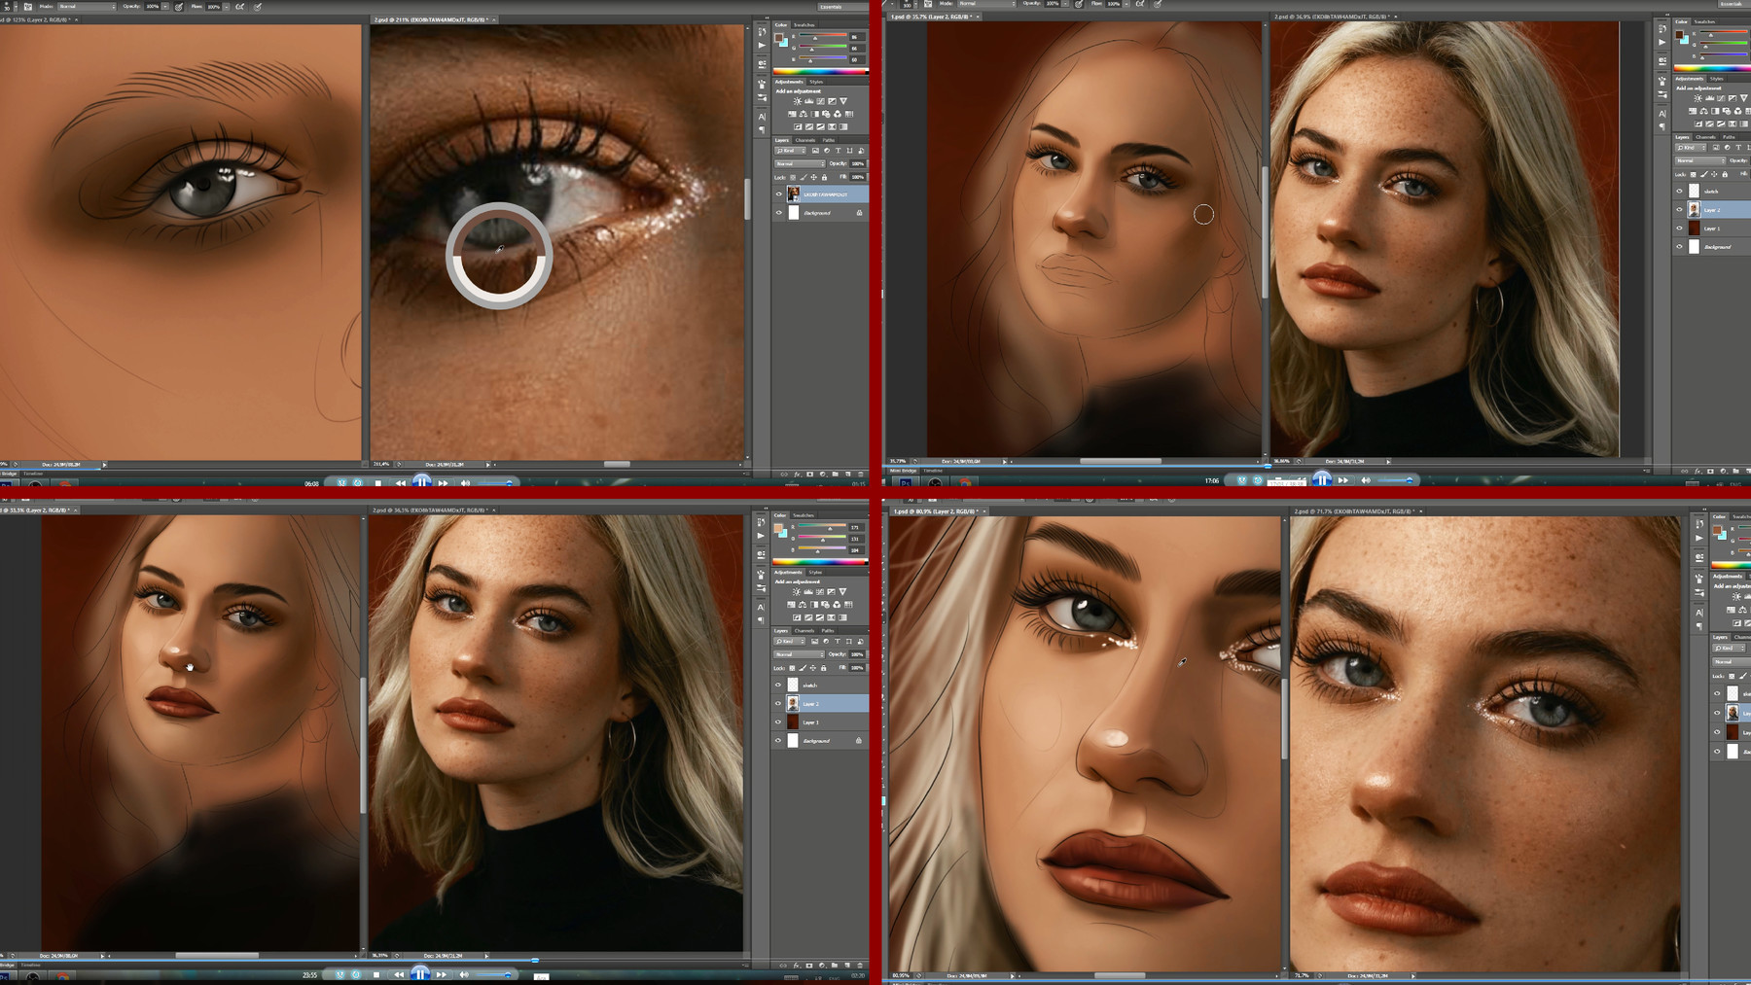The width and height of the screenshot is (1751, 985).
Task: Switch to Swatches tab in top-left window
Action: pyautogui.click(x=804, y=25)
